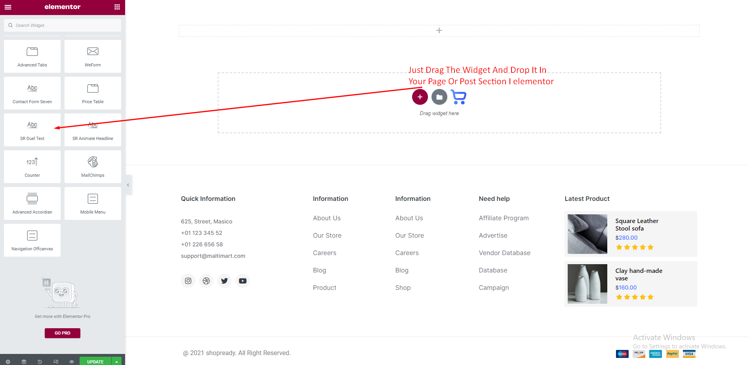
Task: Click the blue shopping cart icon
Action: click(x=458, y=97)
